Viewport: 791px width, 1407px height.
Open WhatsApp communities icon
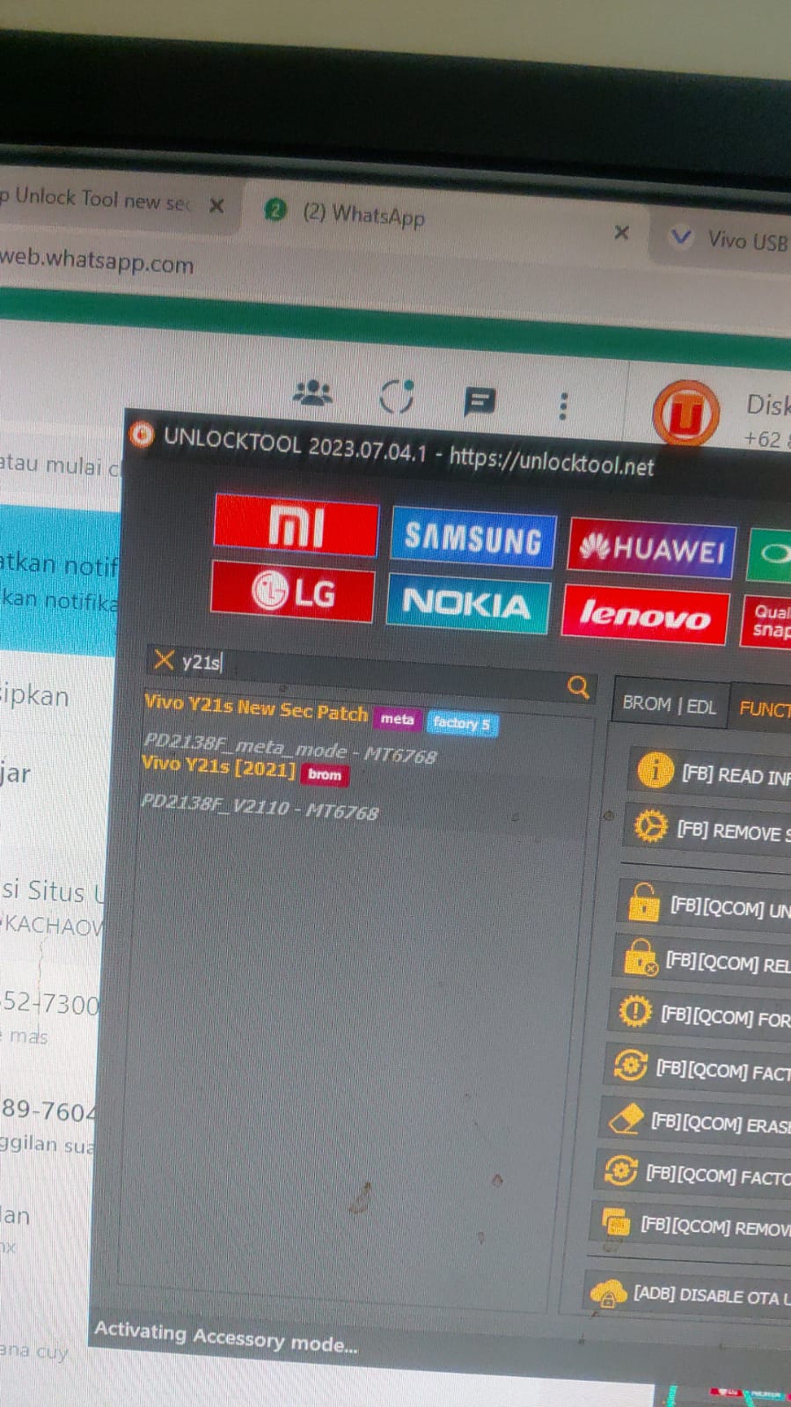click(x=312, y=392)
